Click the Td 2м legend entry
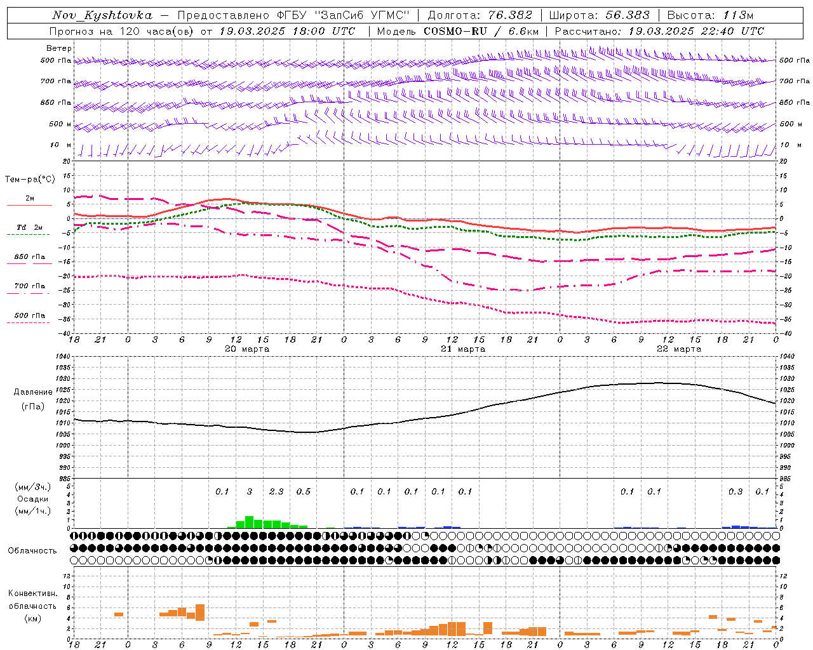The height and width of the screenshot is (650, 813). [30, 227]
